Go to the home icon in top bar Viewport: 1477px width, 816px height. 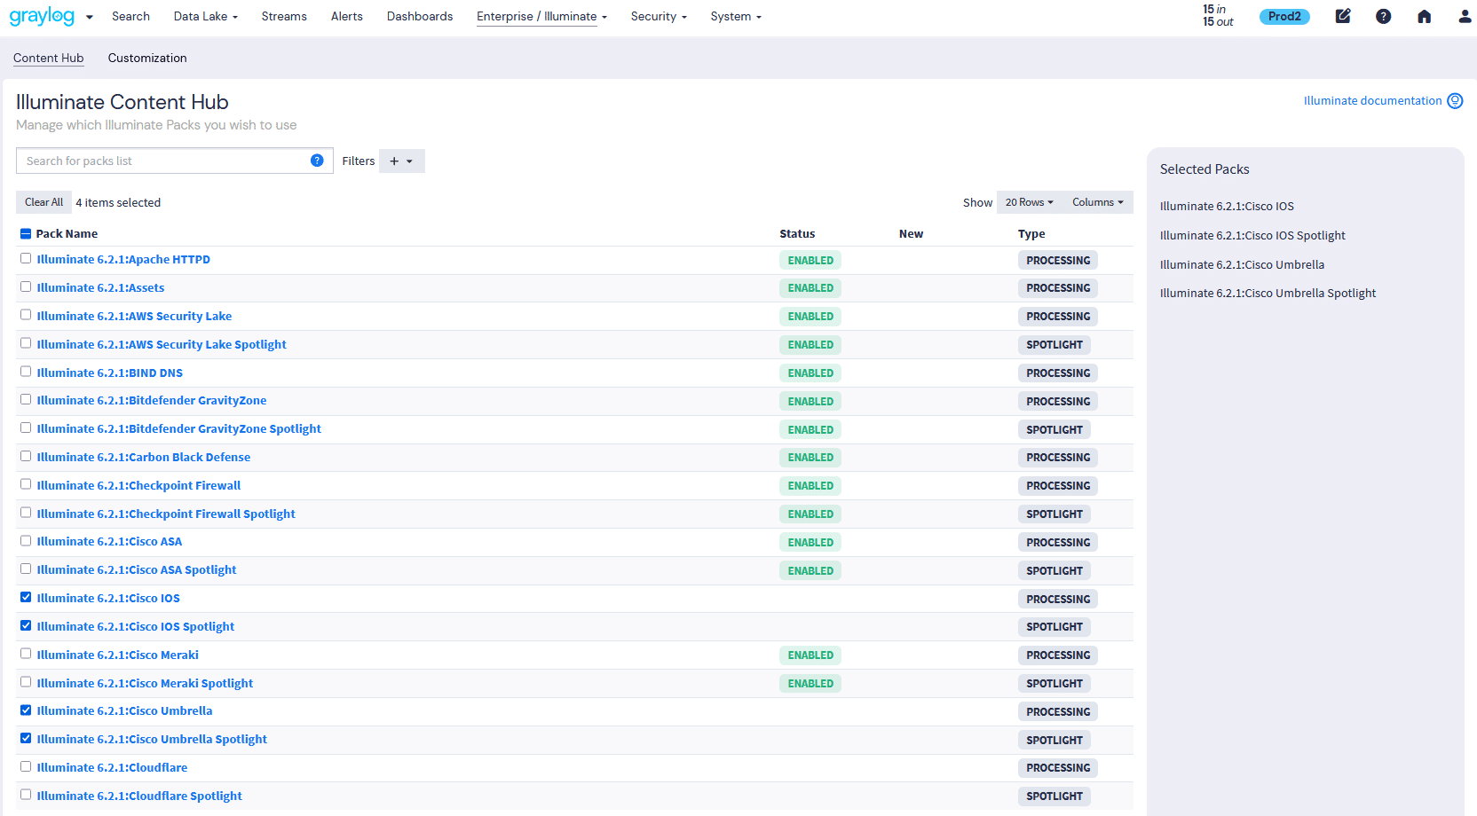coord(1425,16)
